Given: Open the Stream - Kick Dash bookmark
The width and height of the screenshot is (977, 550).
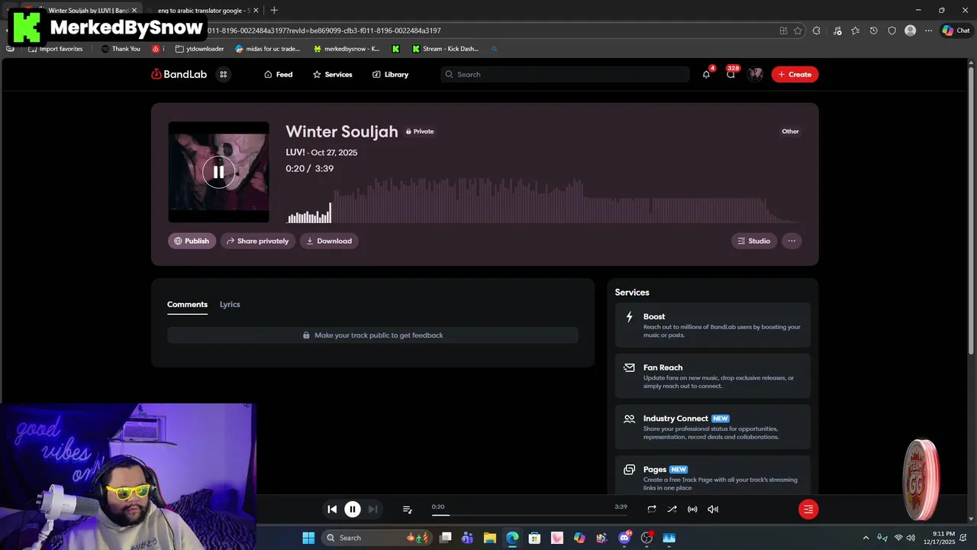Looking at the screenshot, I should tap(445, 49).
